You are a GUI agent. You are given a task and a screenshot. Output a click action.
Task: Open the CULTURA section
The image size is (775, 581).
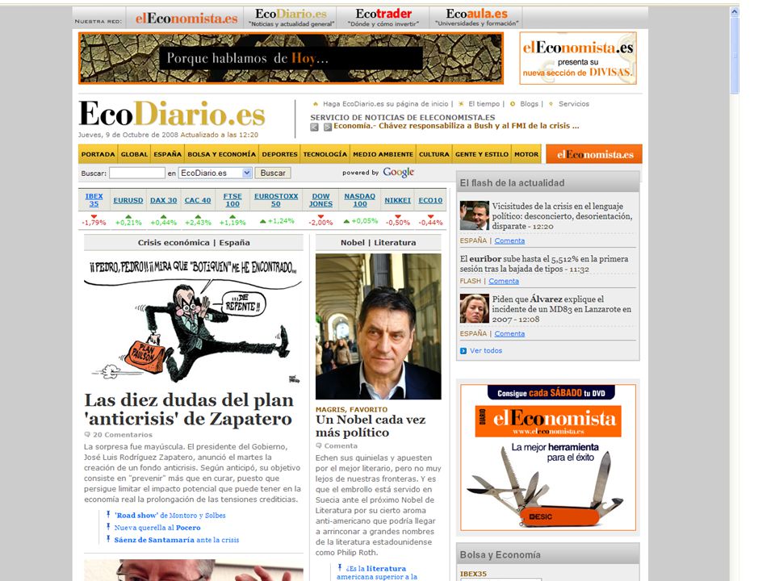[434, 154]
